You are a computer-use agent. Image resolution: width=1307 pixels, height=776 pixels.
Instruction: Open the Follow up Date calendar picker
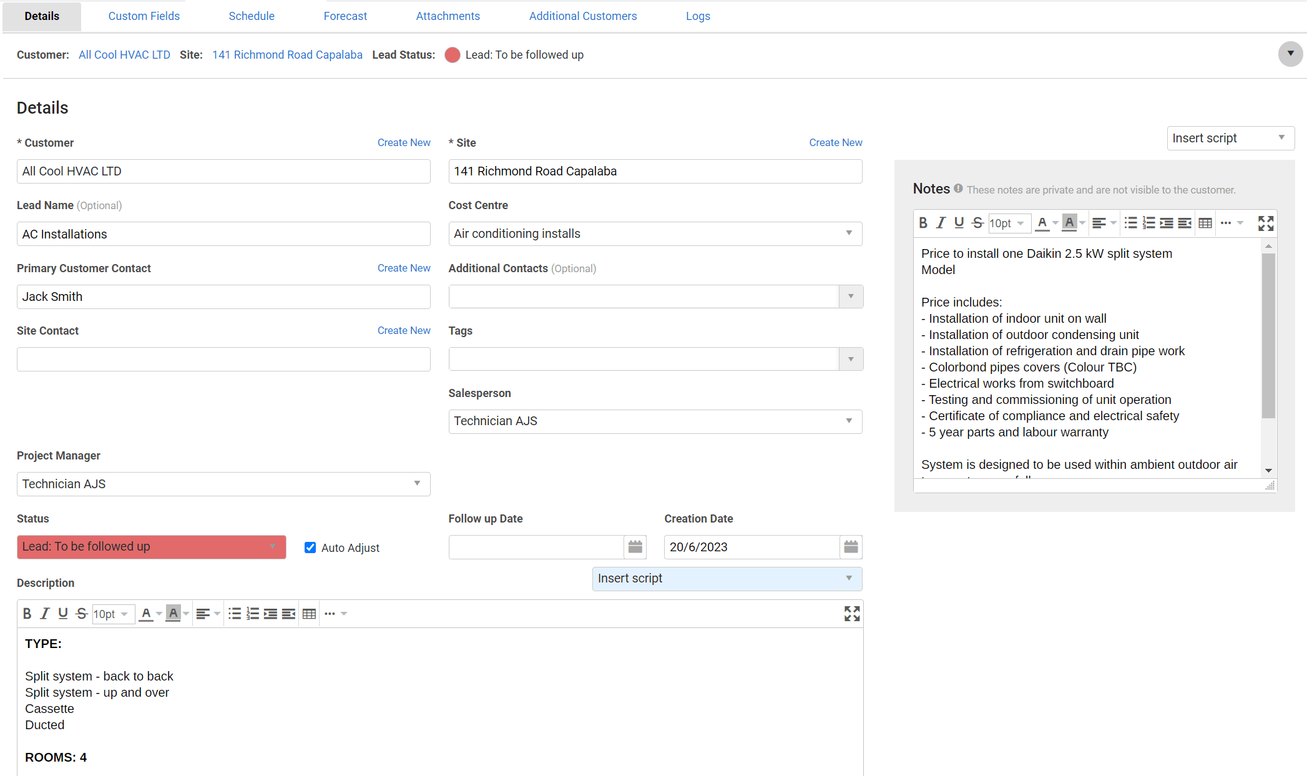pos(635,547)
